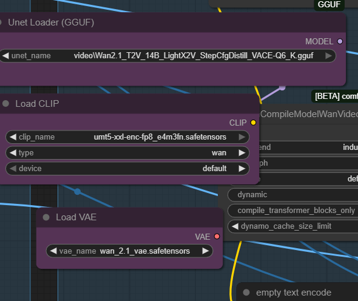Collapse the Load VAE node via its dot

tap(46, 217)
